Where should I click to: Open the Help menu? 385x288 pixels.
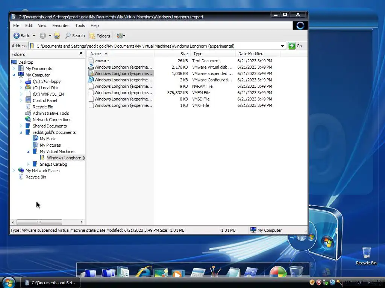[x=94, y=25]
